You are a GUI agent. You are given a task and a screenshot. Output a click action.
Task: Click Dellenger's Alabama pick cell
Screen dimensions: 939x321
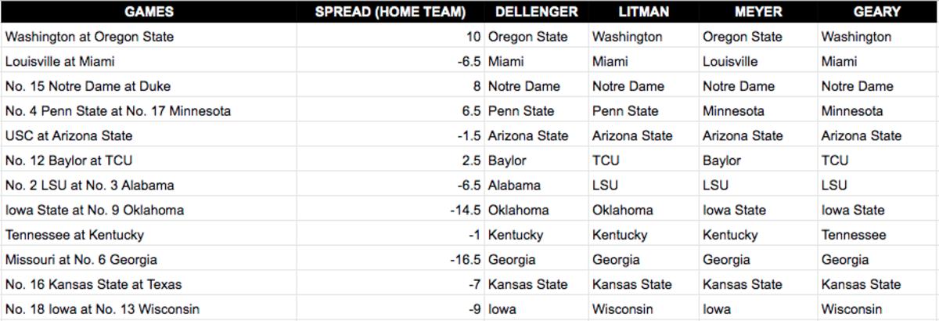click(537, 185)
